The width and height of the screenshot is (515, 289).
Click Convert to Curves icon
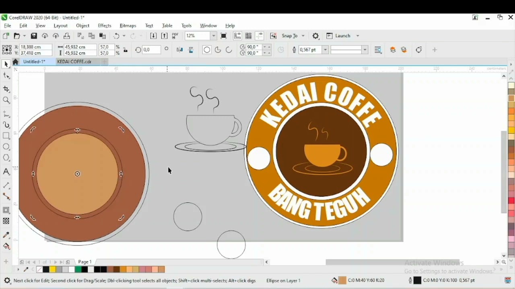tap(419, 50)
